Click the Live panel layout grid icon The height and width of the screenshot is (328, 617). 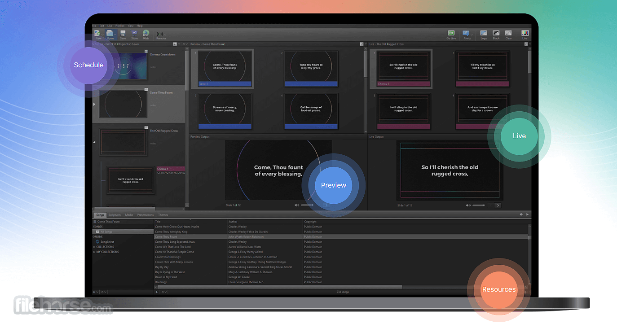point(525,44)
